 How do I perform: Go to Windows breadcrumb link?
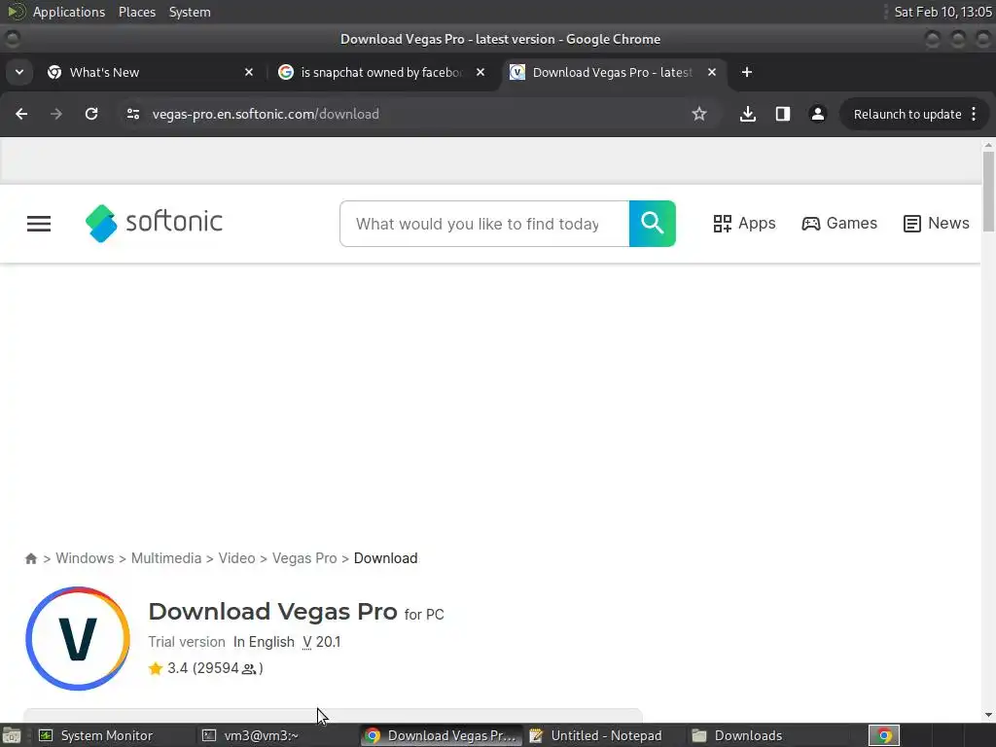click(86, 558)
